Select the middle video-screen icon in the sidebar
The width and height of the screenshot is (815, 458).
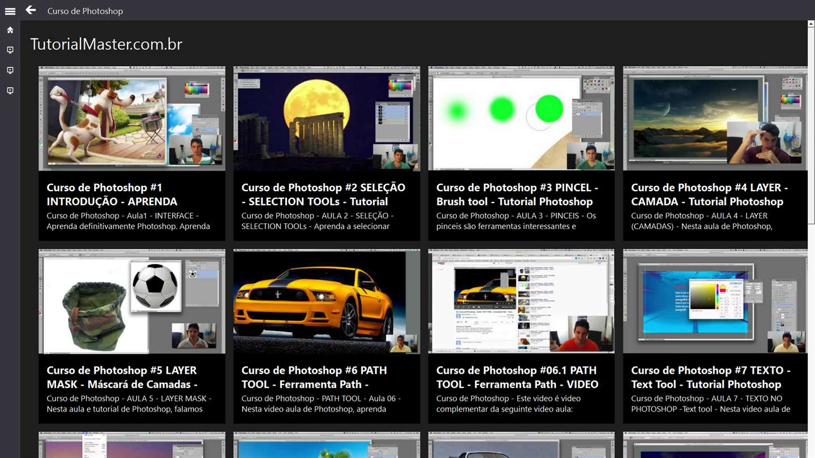(x=10, y=71)
